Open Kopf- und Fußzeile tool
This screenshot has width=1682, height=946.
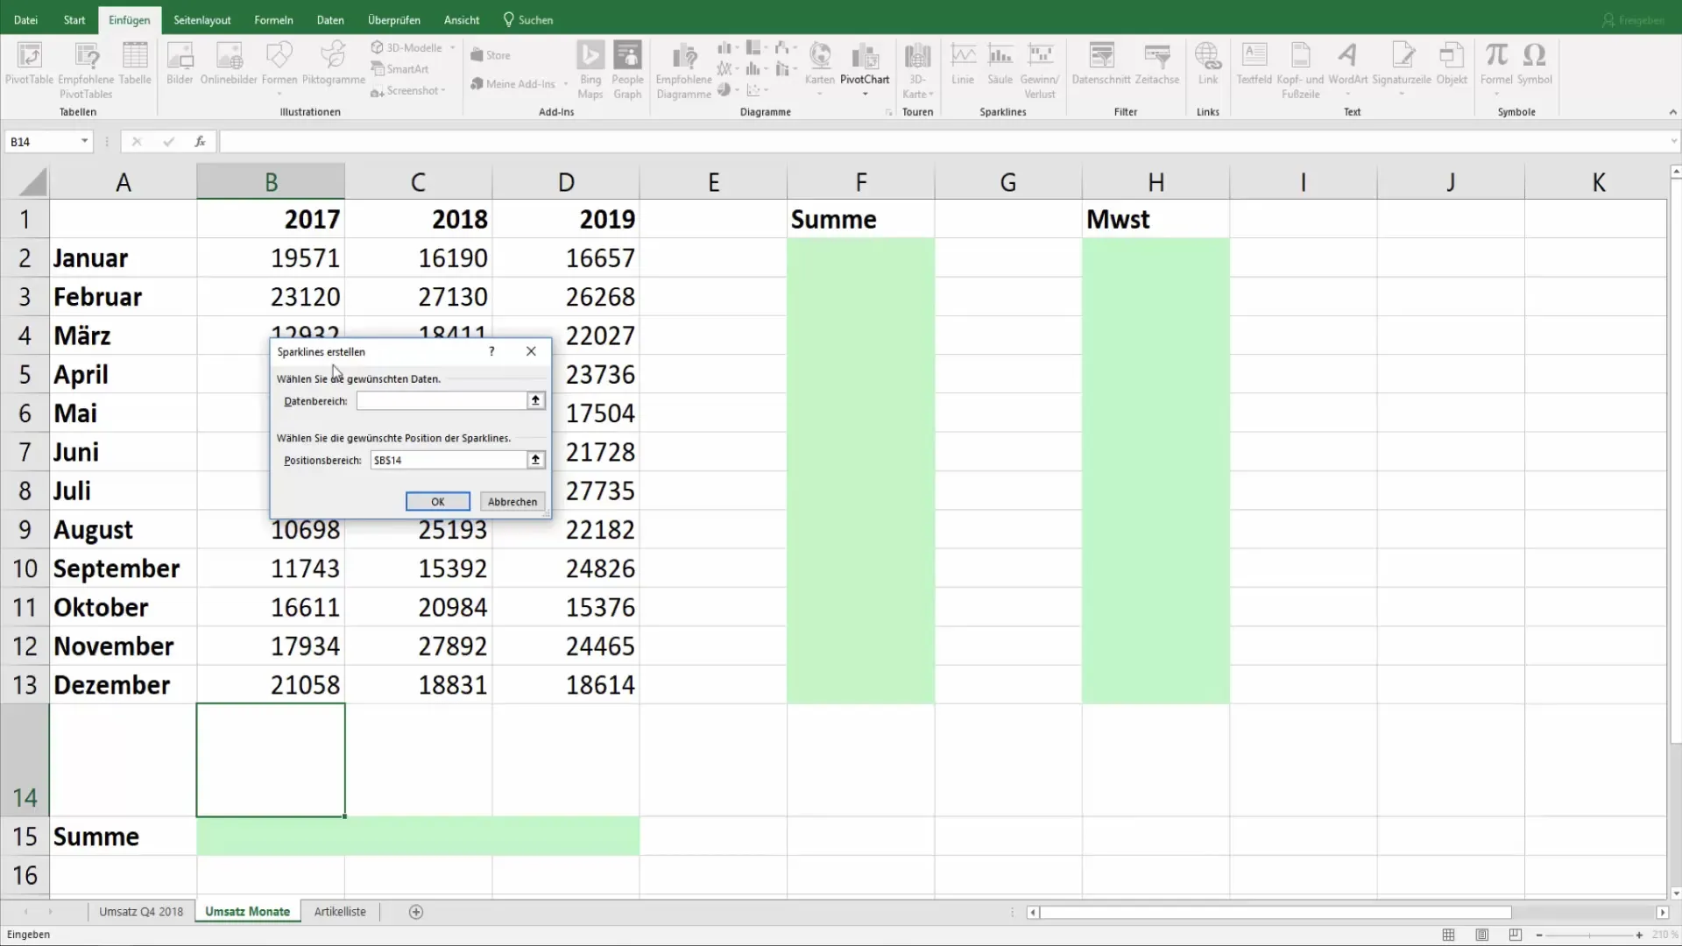tap(1300, 70)
